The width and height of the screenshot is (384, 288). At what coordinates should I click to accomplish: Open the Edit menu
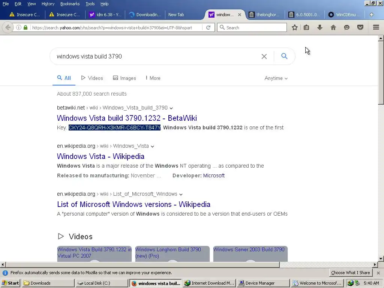pos(18,4)
